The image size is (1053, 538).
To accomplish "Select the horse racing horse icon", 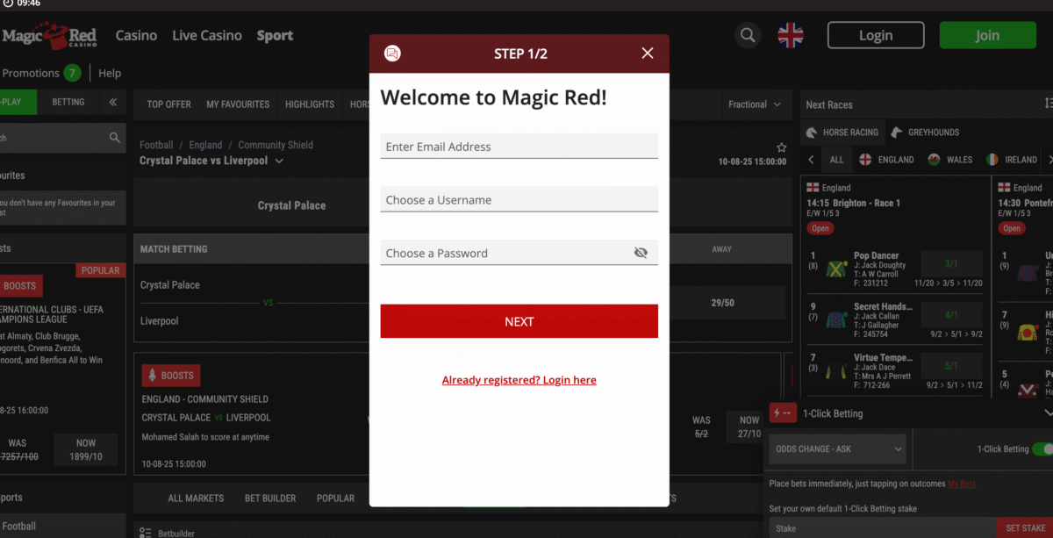I will (813, 133).
